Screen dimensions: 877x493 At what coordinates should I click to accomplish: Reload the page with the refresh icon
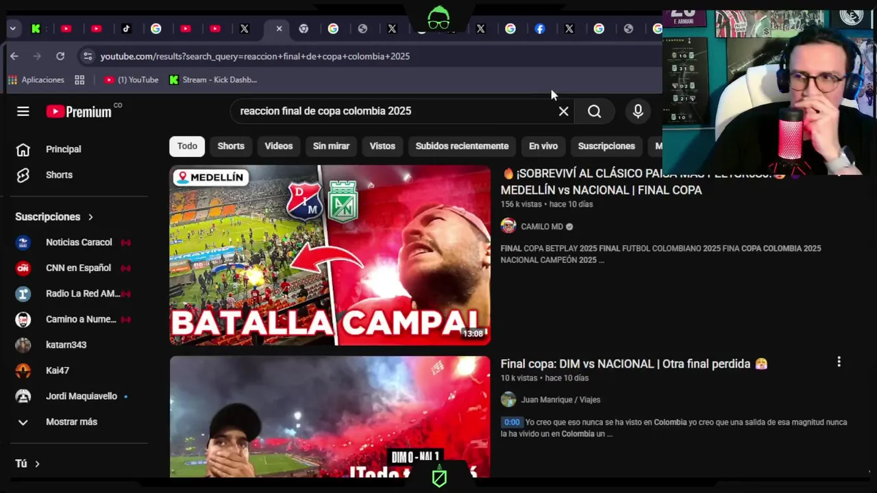click(60, 56)
